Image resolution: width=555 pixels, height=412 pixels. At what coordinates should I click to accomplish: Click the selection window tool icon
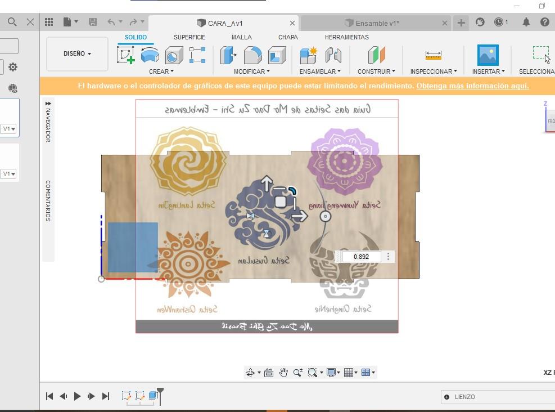541,54
